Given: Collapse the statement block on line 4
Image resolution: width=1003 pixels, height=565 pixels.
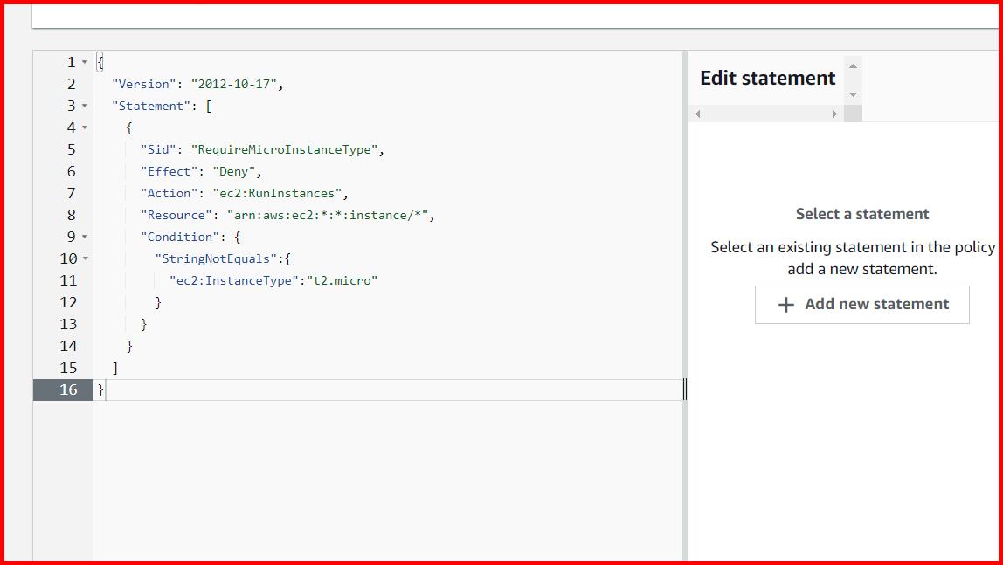Looking at the screenshot, I should point(85,127).
